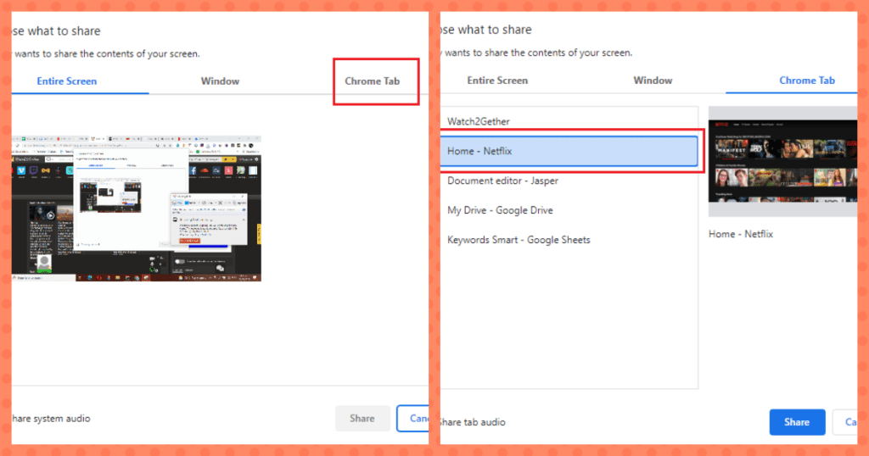Select Entire Screen tab in the left dialog
The width and height of the screenshot is (869, 456).
click(67, 81)
